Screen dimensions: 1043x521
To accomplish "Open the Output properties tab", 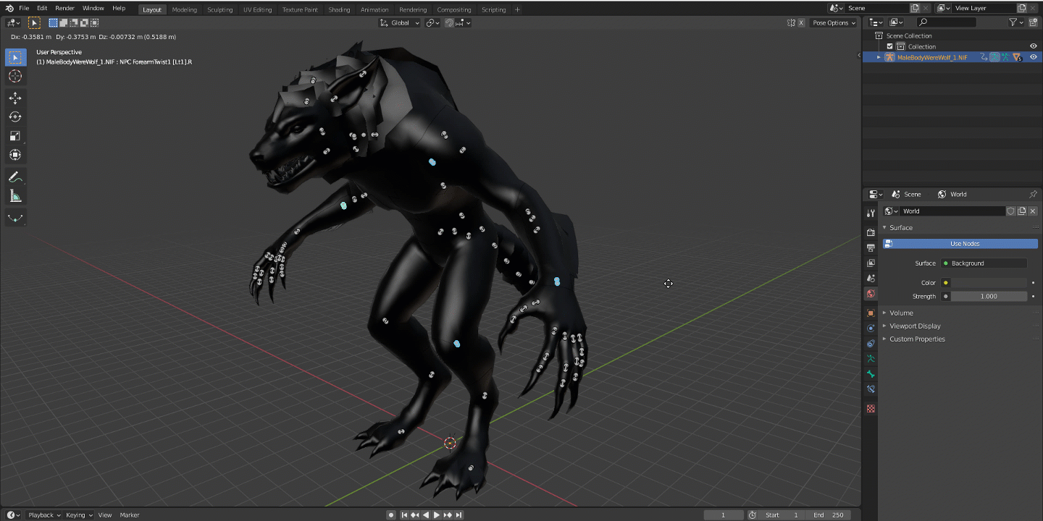I will pyautogui.click(x=871, y=247).
